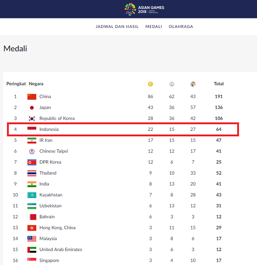Click the silver medal column icon
Viewport: 257px width, 265px height.
pyautogui.click(x=172, y=84)
